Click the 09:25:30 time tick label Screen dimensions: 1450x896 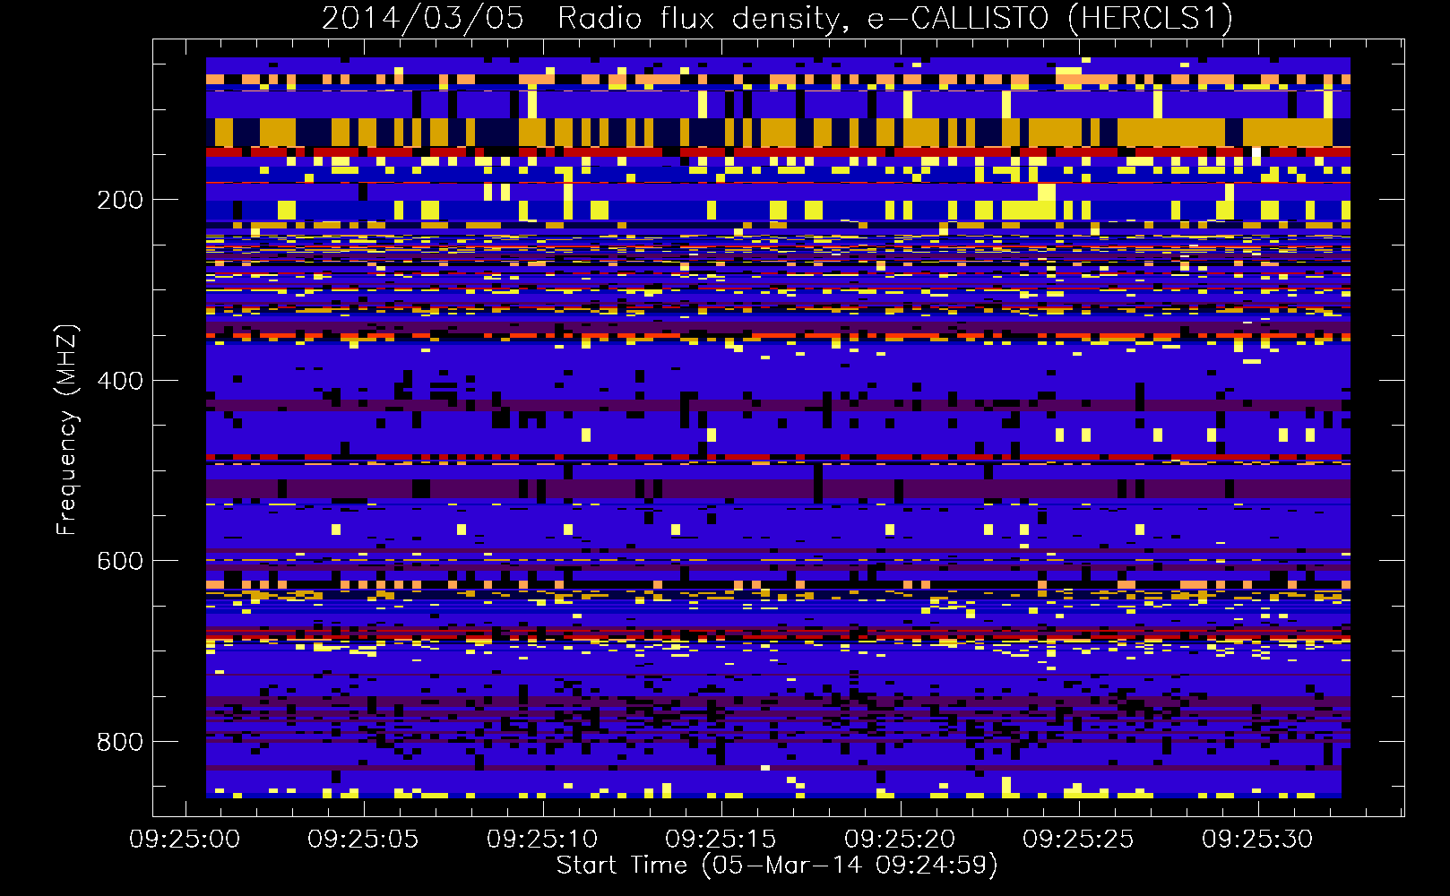pos(1257,839)
